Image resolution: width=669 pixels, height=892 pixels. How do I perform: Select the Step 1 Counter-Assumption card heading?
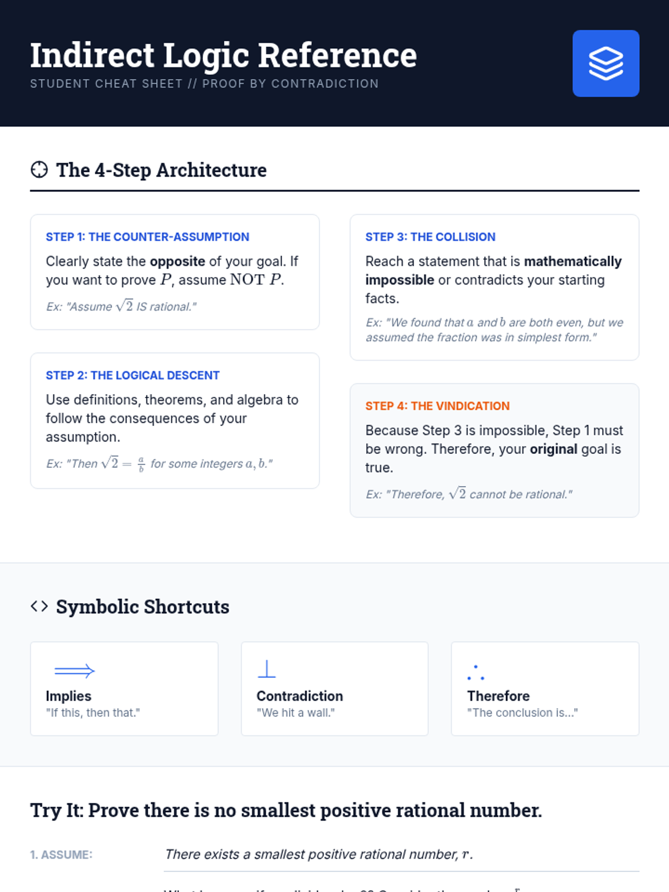click(147, 237)
